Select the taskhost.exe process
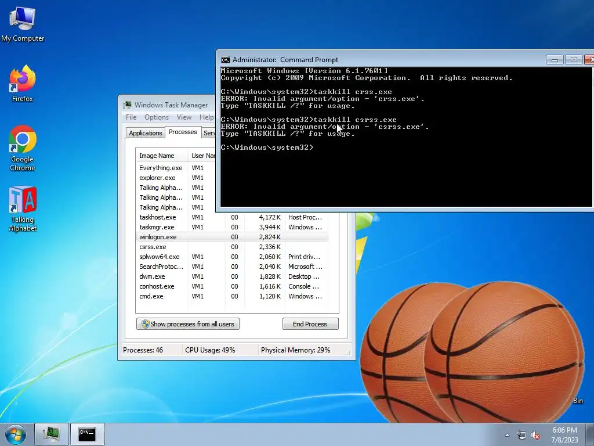This screenshot has height=446, width=594. tap(232, 217)
